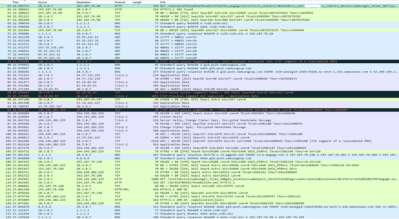Viewport: 399px width, 219px height.
Task: Sort packets by the Time column header
Action: pyautogui.click(x=15, y=2)
